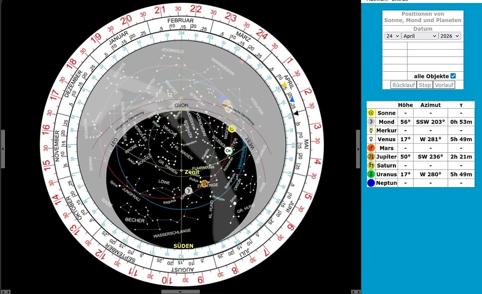Image resolution: width=482 pixels, height=294 pixels.
Task: Click the Sonne icon in the positions table
Action: 371,113
